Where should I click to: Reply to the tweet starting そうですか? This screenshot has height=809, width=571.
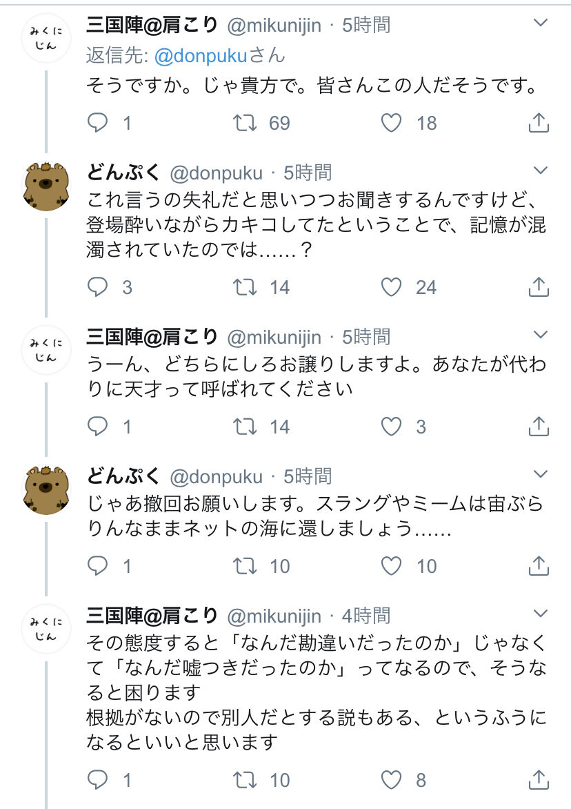coord(98,123)
